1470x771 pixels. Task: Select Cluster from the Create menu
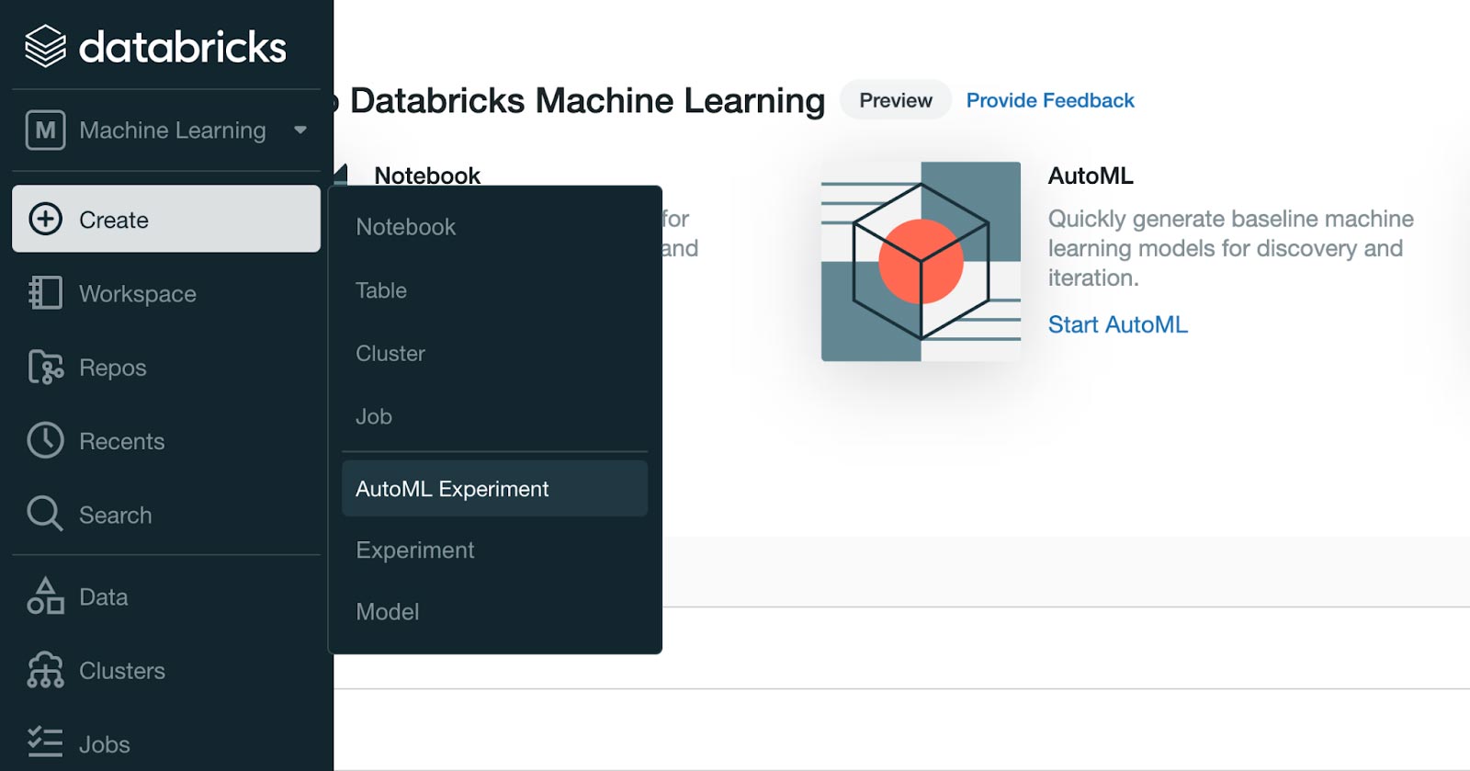point(390,354)
